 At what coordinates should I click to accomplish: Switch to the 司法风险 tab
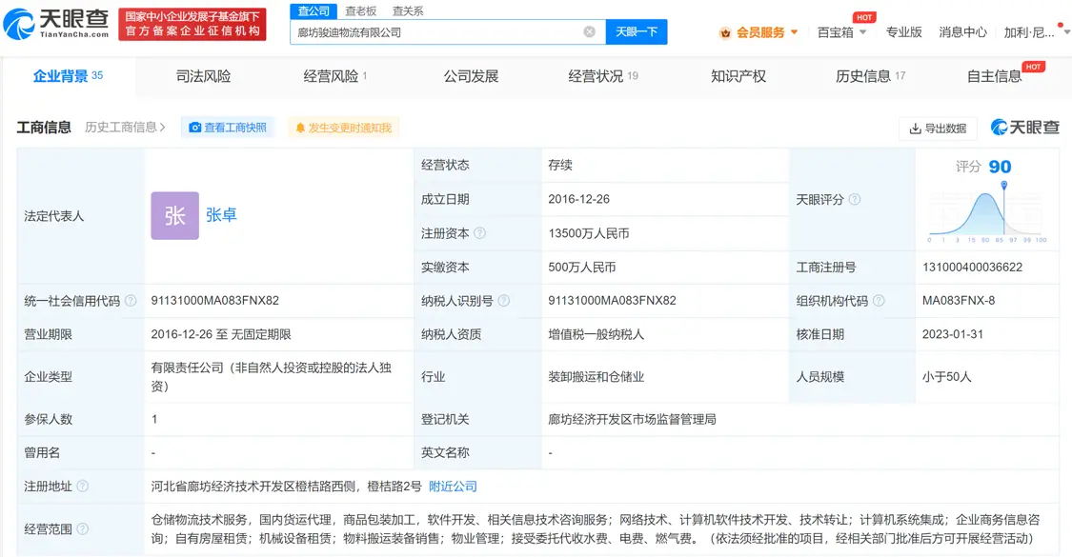point(203,76)
